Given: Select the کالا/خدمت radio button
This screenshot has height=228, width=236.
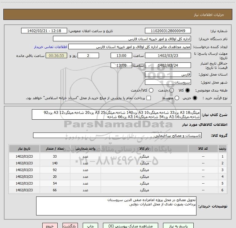Looking at the screenshot, I should tap(151, 90).
